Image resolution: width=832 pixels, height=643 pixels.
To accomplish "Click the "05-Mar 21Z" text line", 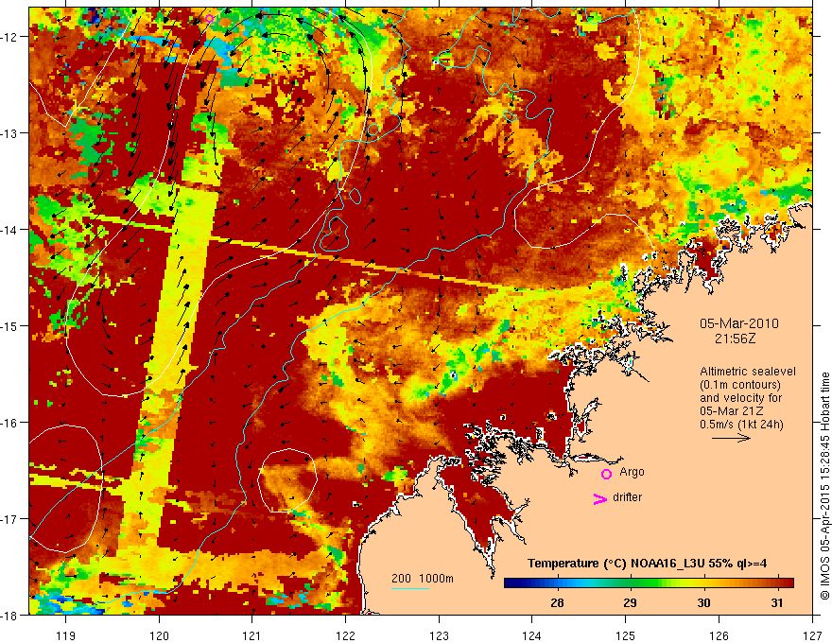I will [734, 411].
